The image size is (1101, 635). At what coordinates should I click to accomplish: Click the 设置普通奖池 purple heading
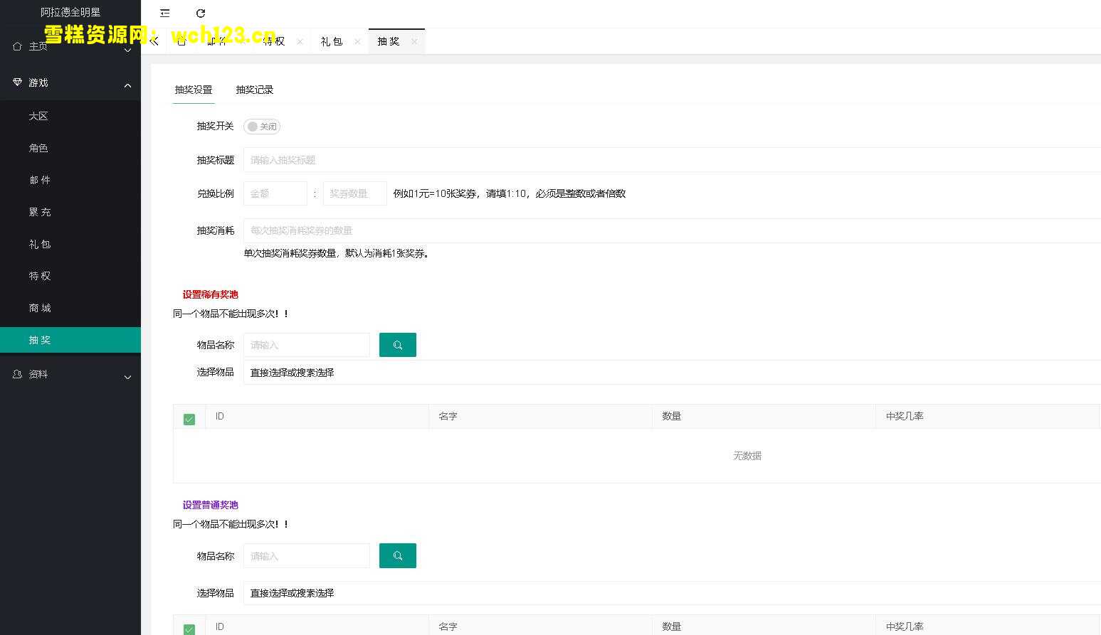coord(210,505)
